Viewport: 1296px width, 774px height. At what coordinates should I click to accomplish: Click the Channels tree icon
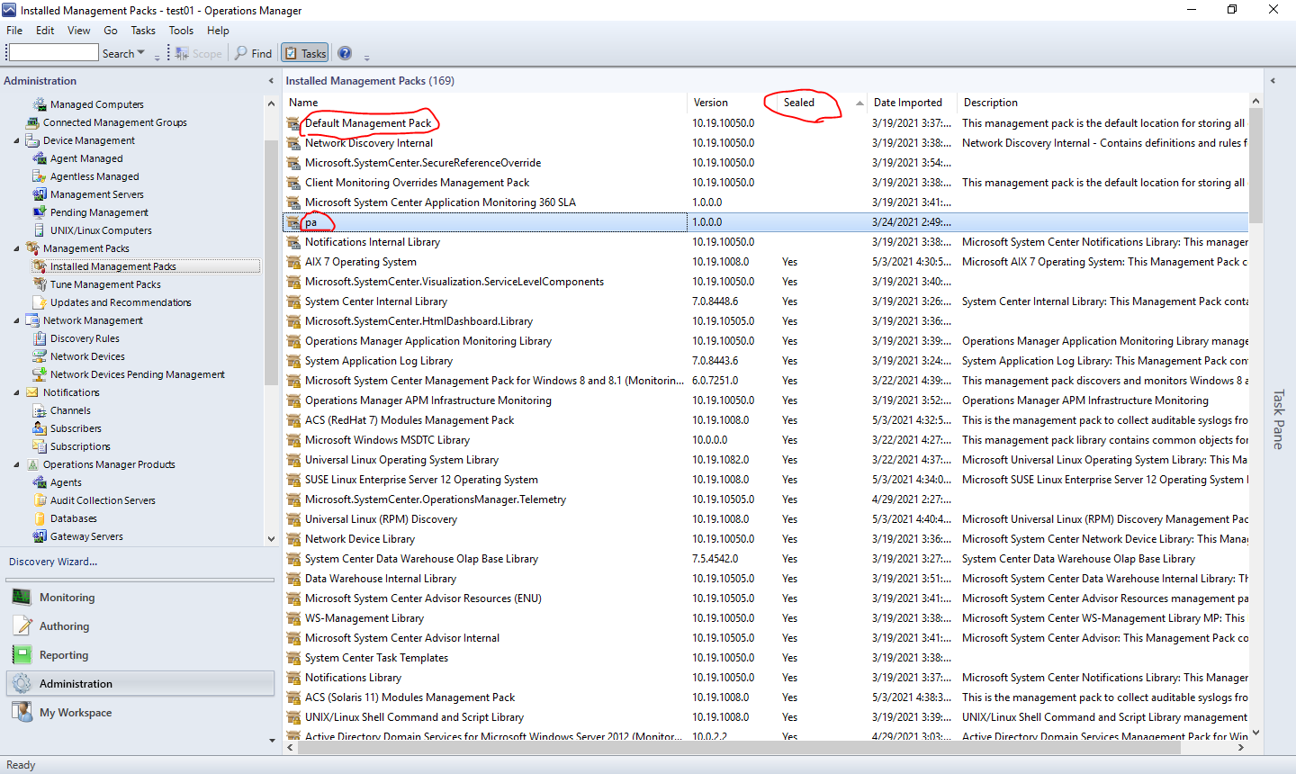(x=40, y=410)
